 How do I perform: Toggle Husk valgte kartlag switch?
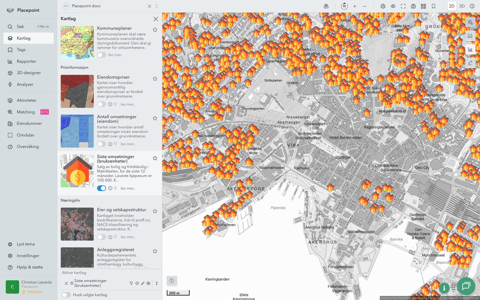pyautogui.click(x=66, y=295)
